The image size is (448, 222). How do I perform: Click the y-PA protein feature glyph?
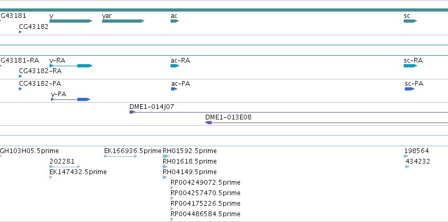[x=71, y=99]
